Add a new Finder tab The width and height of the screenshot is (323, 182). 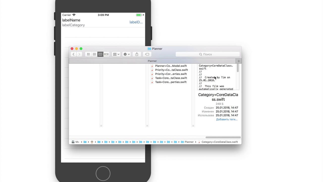(x=239, y=61)
